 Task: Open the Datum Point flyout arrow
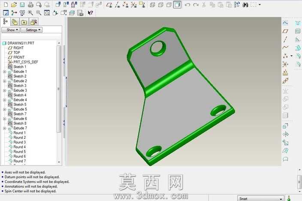[292, 56]
